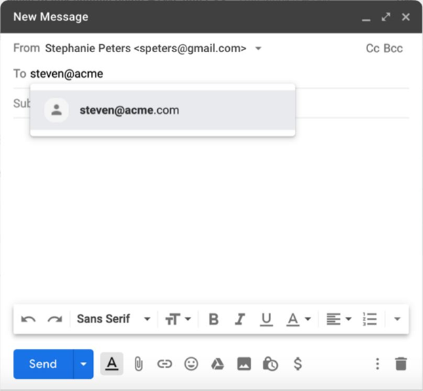Expand the send options arrow next to Send
The height and width of the screenshot is (391, 423).
pos(83,364)
